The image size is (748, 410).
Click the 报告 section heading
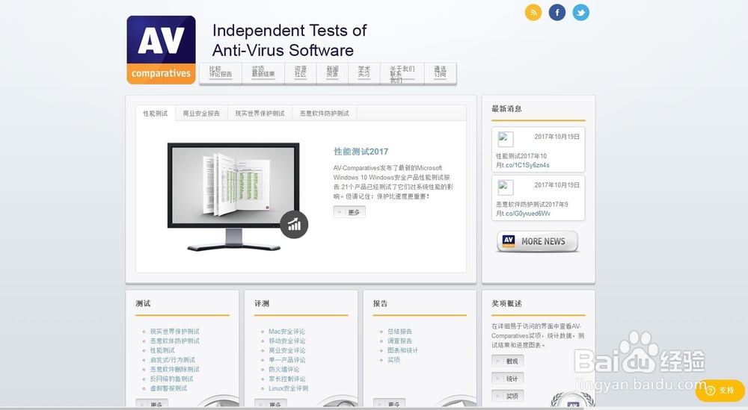[381, 303]
